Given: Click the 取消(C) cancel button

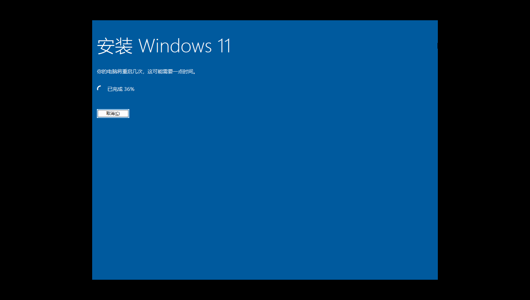Looking at the screenshot, I should point(113,114).
